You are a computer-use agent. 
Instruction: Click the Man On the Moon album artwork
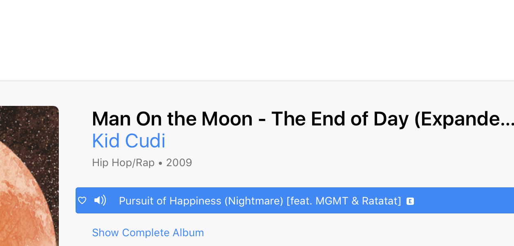point(29,175)
